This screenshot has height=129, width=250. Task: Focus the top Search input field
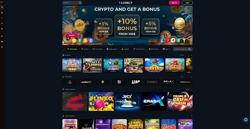[x=71, y=3]
